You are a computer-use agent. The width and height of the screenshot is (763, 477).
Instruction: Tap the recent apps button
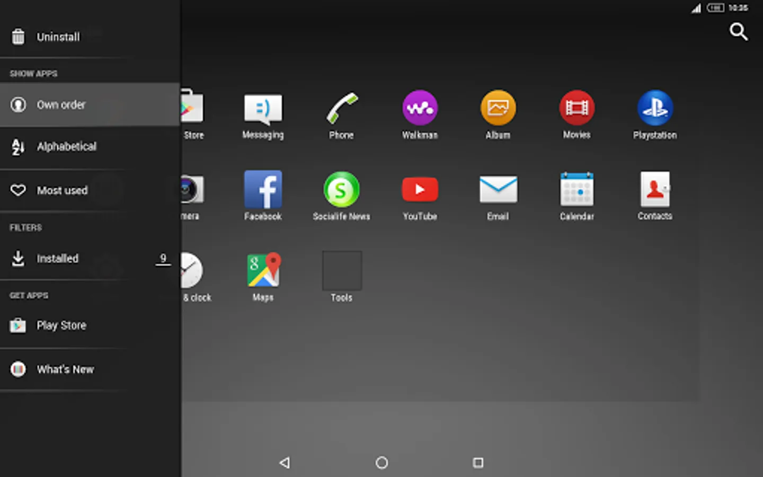[478, 463]
